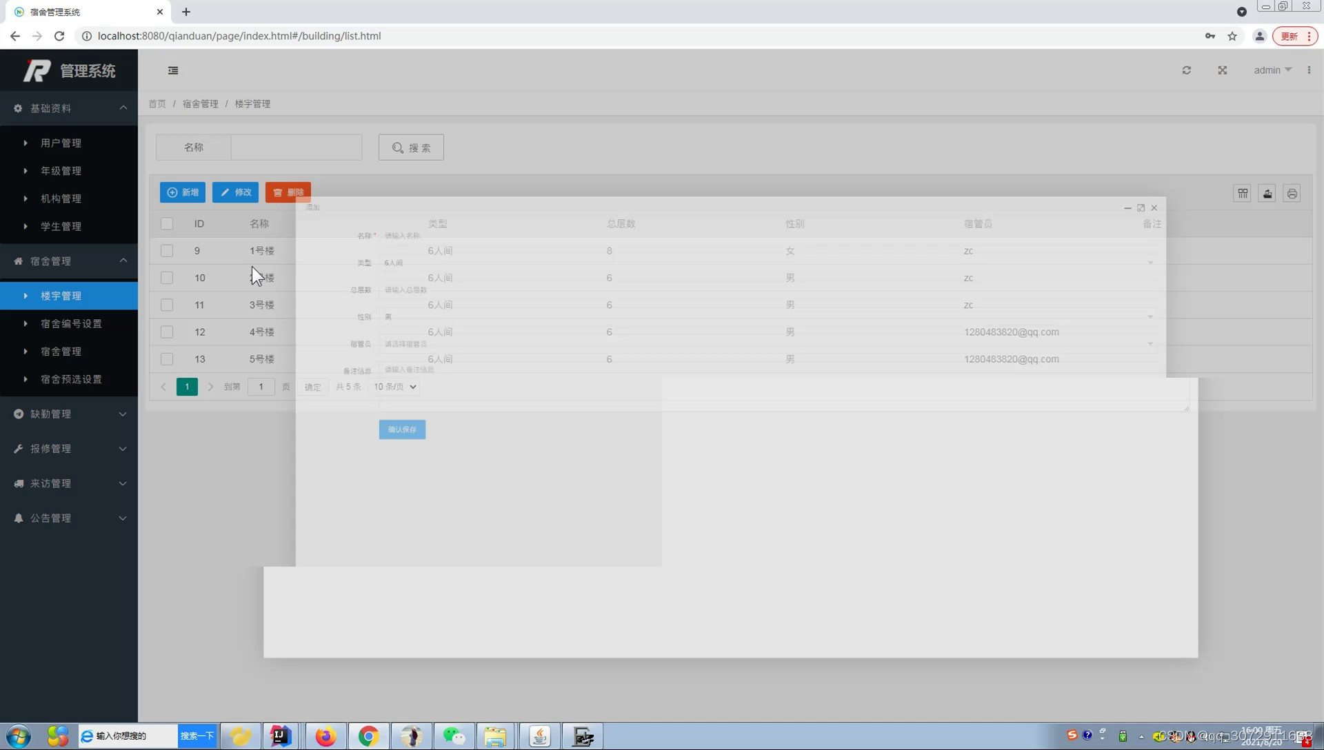The height and width of the screenshot is (750, 1324).
Task: Check the row checkbox for ID 12
Action: [167, 332]
